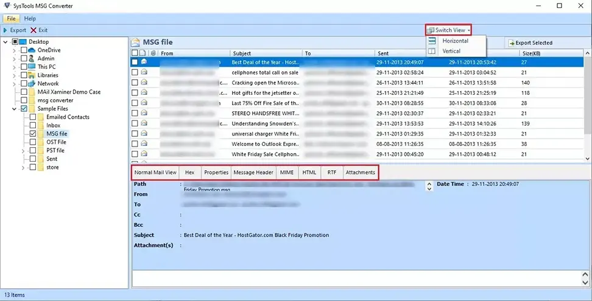
Task: Click the Export arrow icon in toolbar
Action: point(5,30)
